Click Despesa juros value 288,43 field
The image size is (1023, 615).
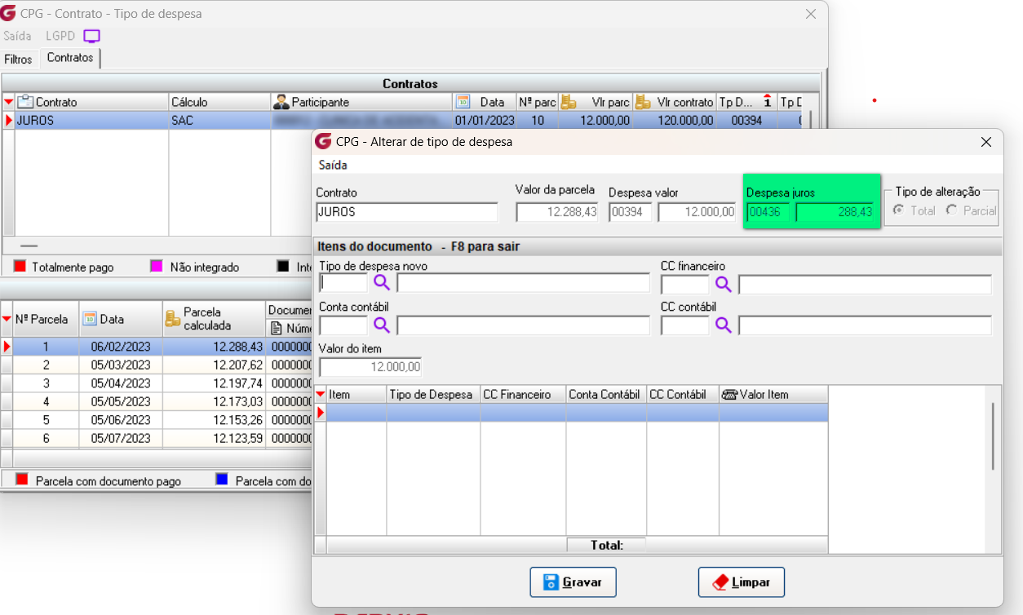(835, 212)
